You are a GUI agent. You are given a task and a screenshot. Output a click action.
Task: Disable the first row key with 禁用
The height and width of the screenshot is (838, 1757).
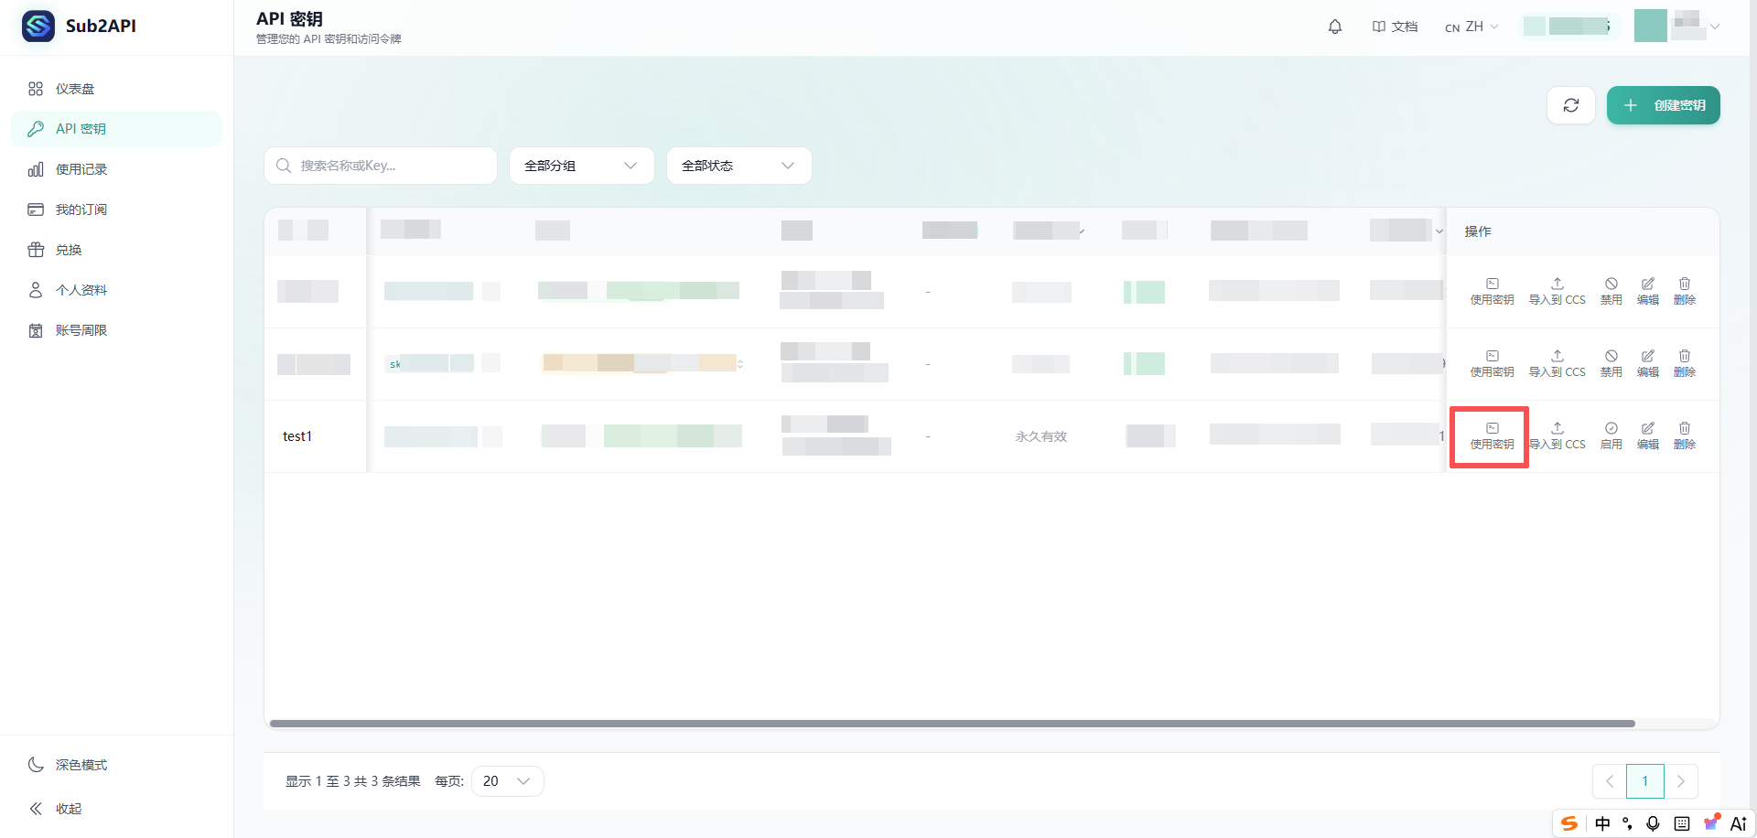coord(1611,292)
